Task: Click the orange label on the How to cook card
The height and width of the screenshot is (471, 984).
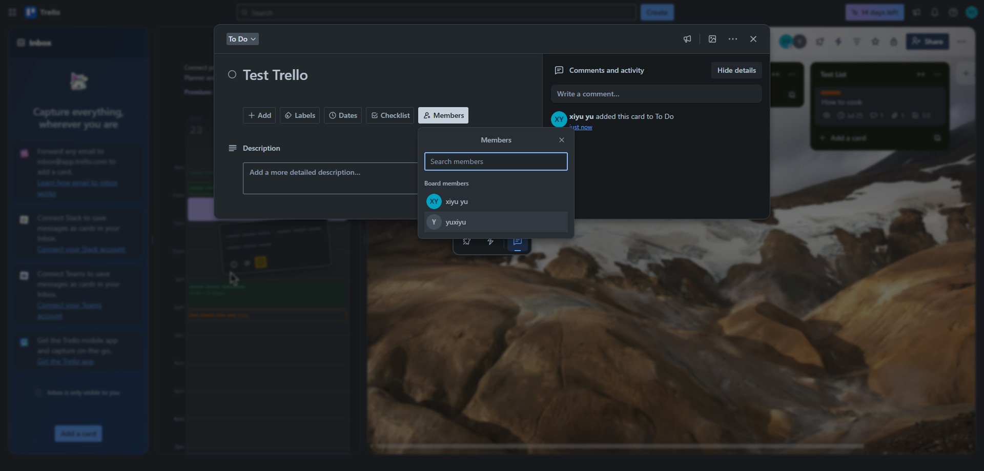Action: [x=831, y=93]
